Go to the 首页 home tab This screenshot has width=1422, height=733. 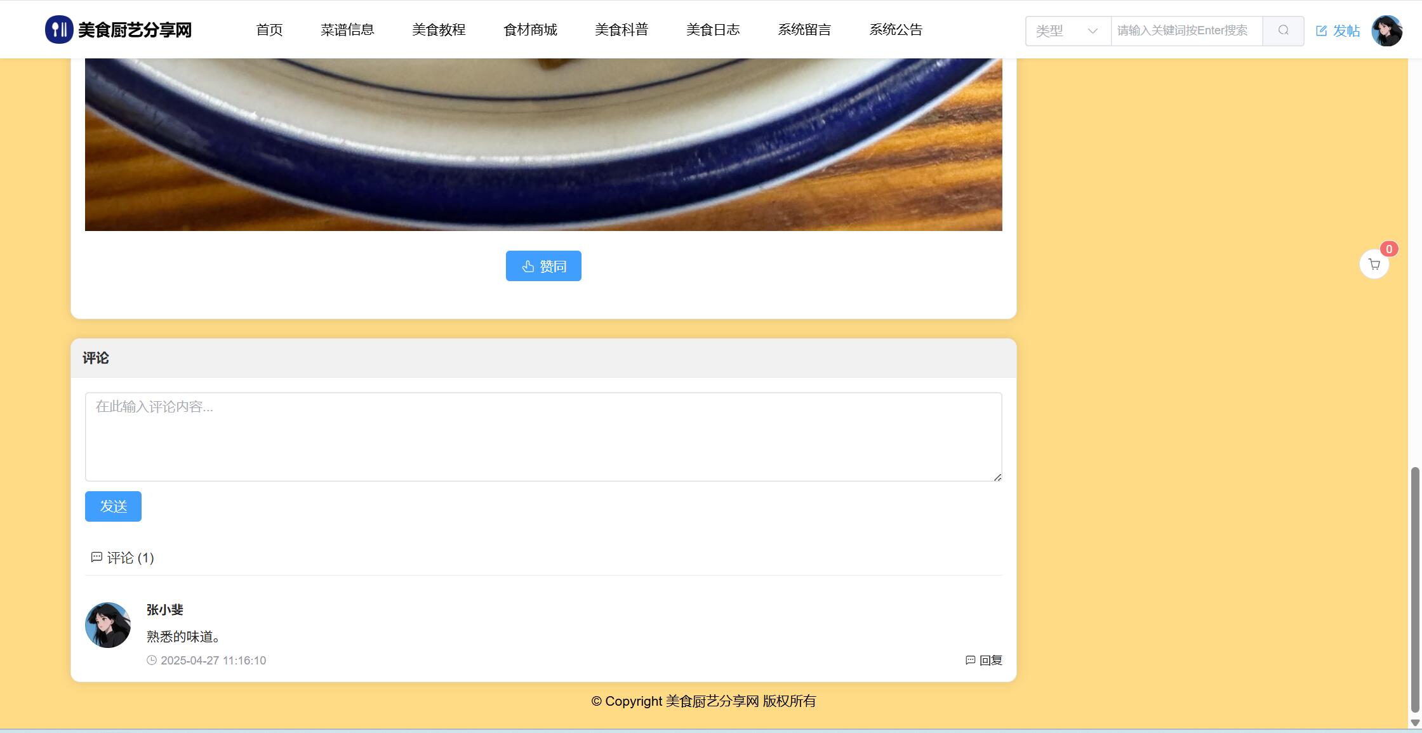tap(269, 30)
